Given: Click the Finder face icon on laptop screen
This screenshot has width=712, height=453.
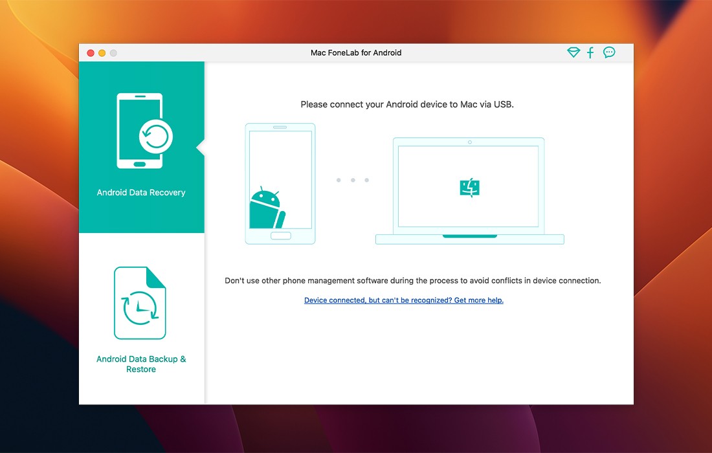Looking at the screenshot, I should [x=469, y=188].
